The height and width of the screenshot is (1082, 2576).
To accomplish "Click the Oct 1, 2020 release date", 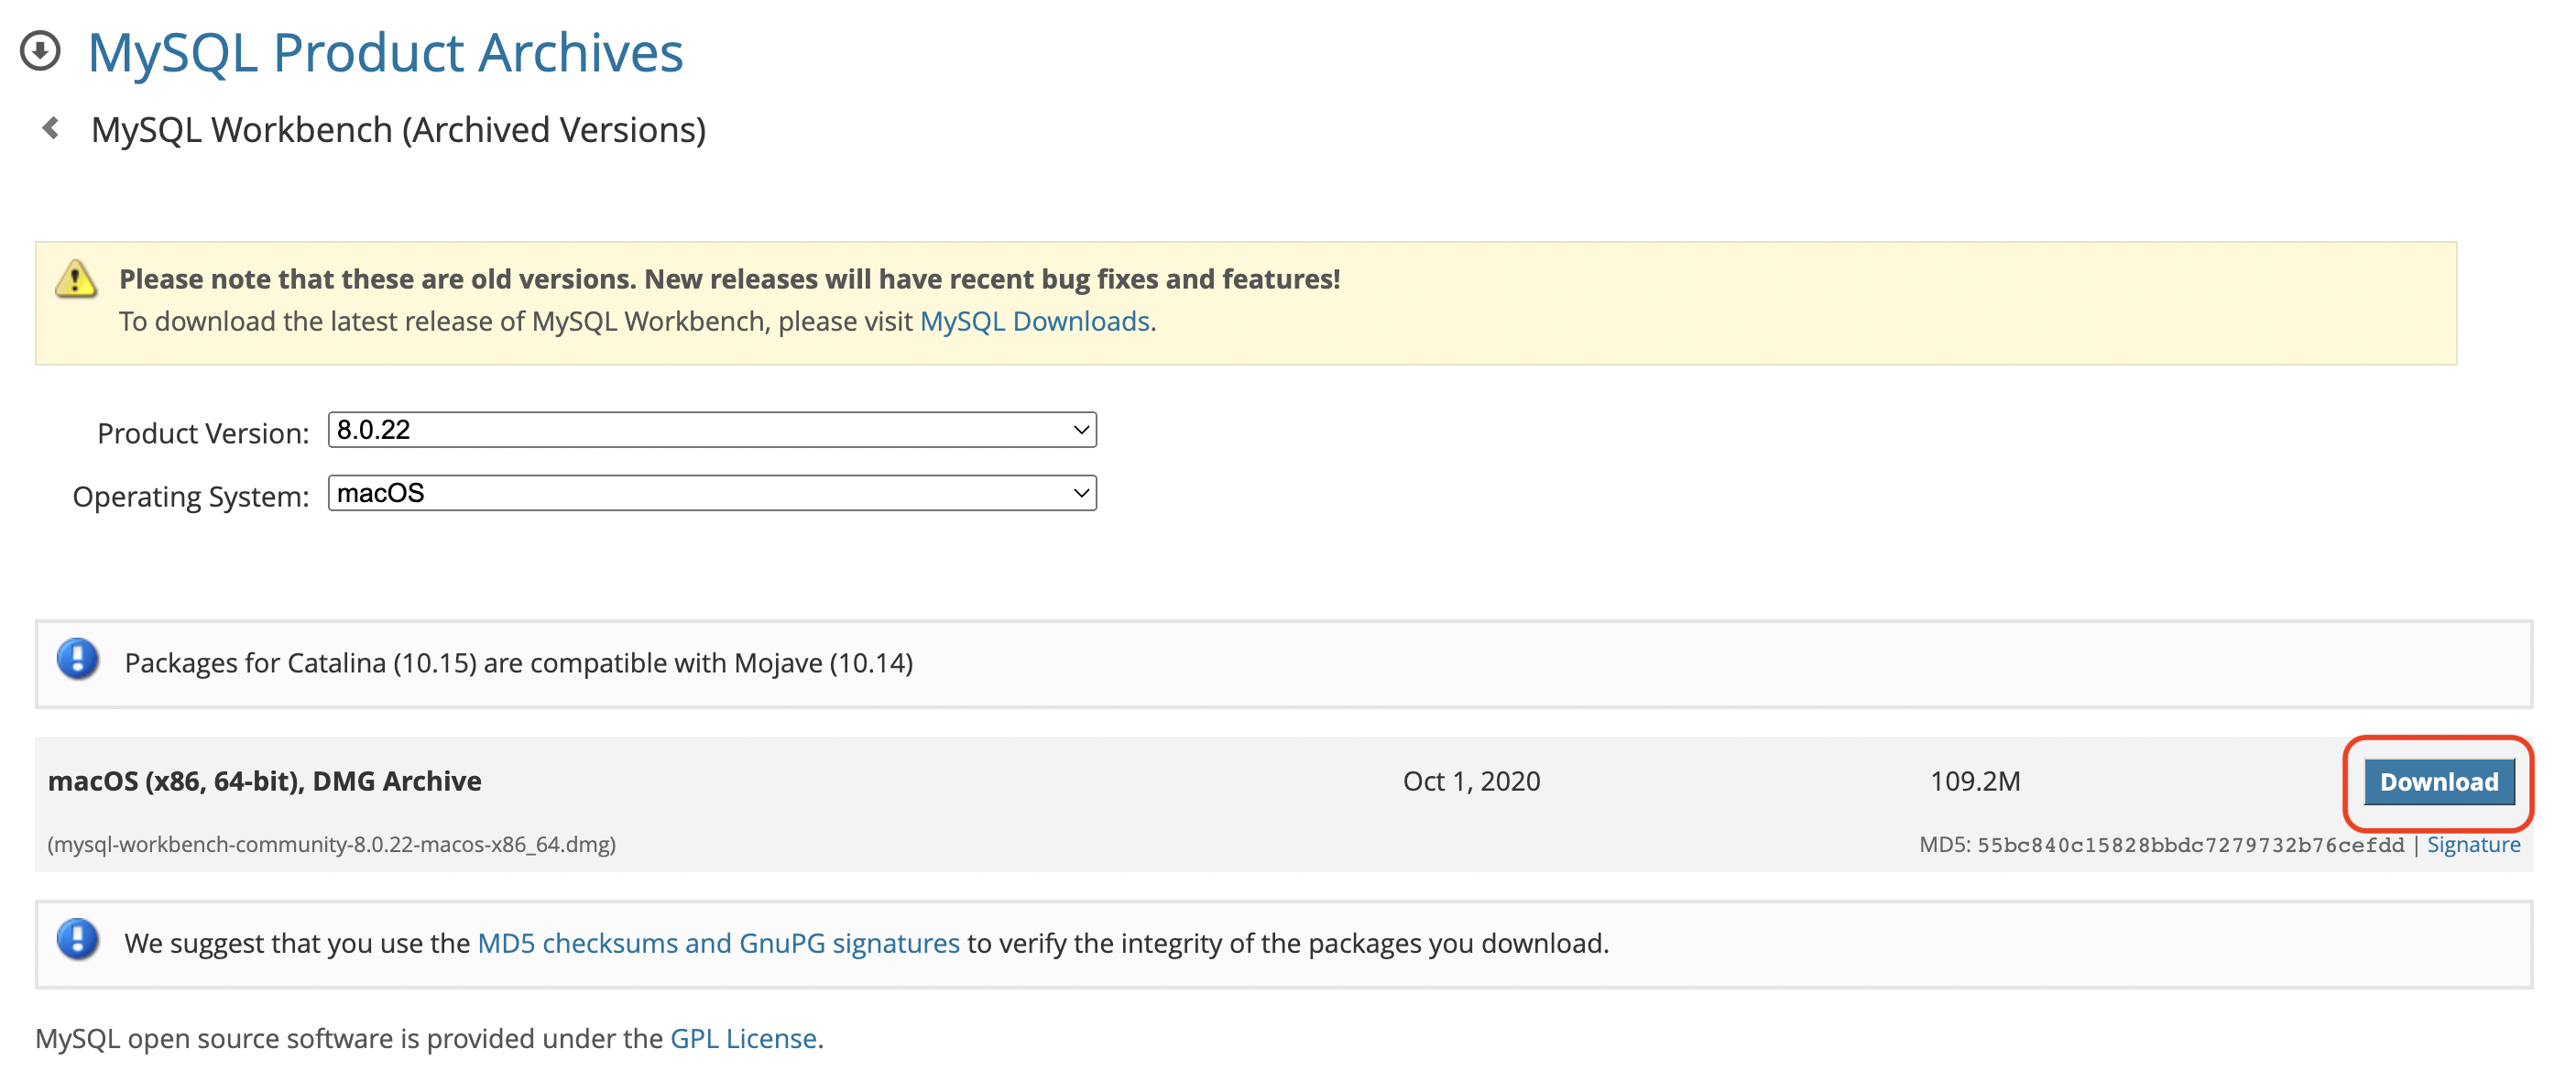I will (x=1471, y=781).
